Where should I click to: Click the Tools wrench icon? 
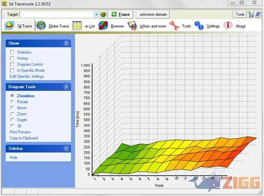[x=174, y=26]
